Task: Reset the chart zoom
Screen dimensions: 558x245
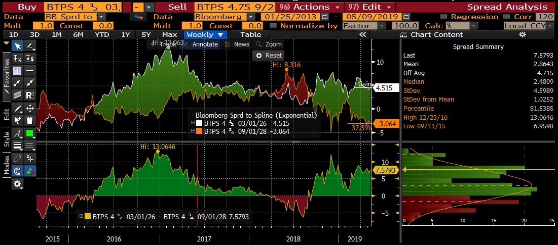Action: [269, 56]
